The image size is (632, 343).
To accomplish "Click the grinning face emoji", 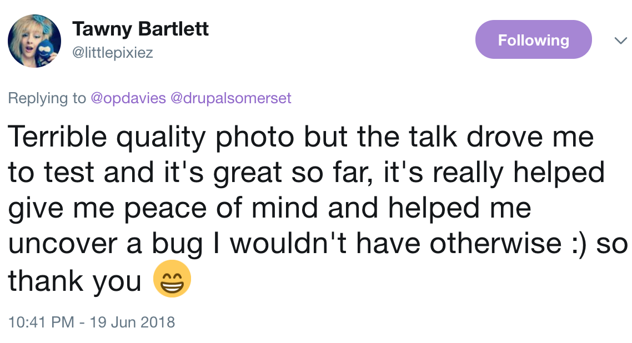I will pyautogui.click(x=172, y=279).
